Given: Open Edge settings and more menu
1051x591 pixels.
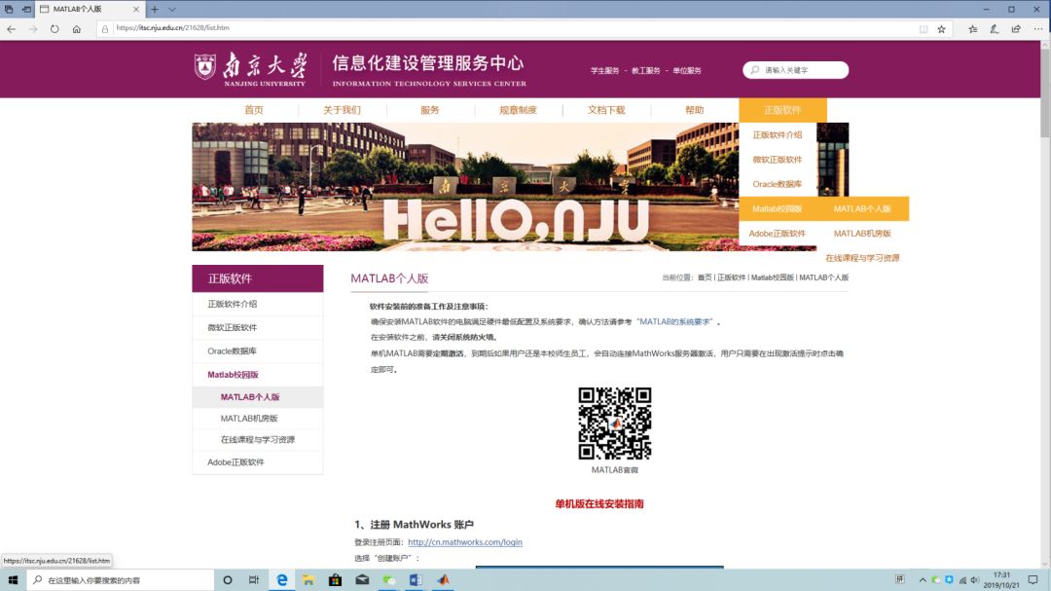Looking at the screenshot, I should 1037,29.
